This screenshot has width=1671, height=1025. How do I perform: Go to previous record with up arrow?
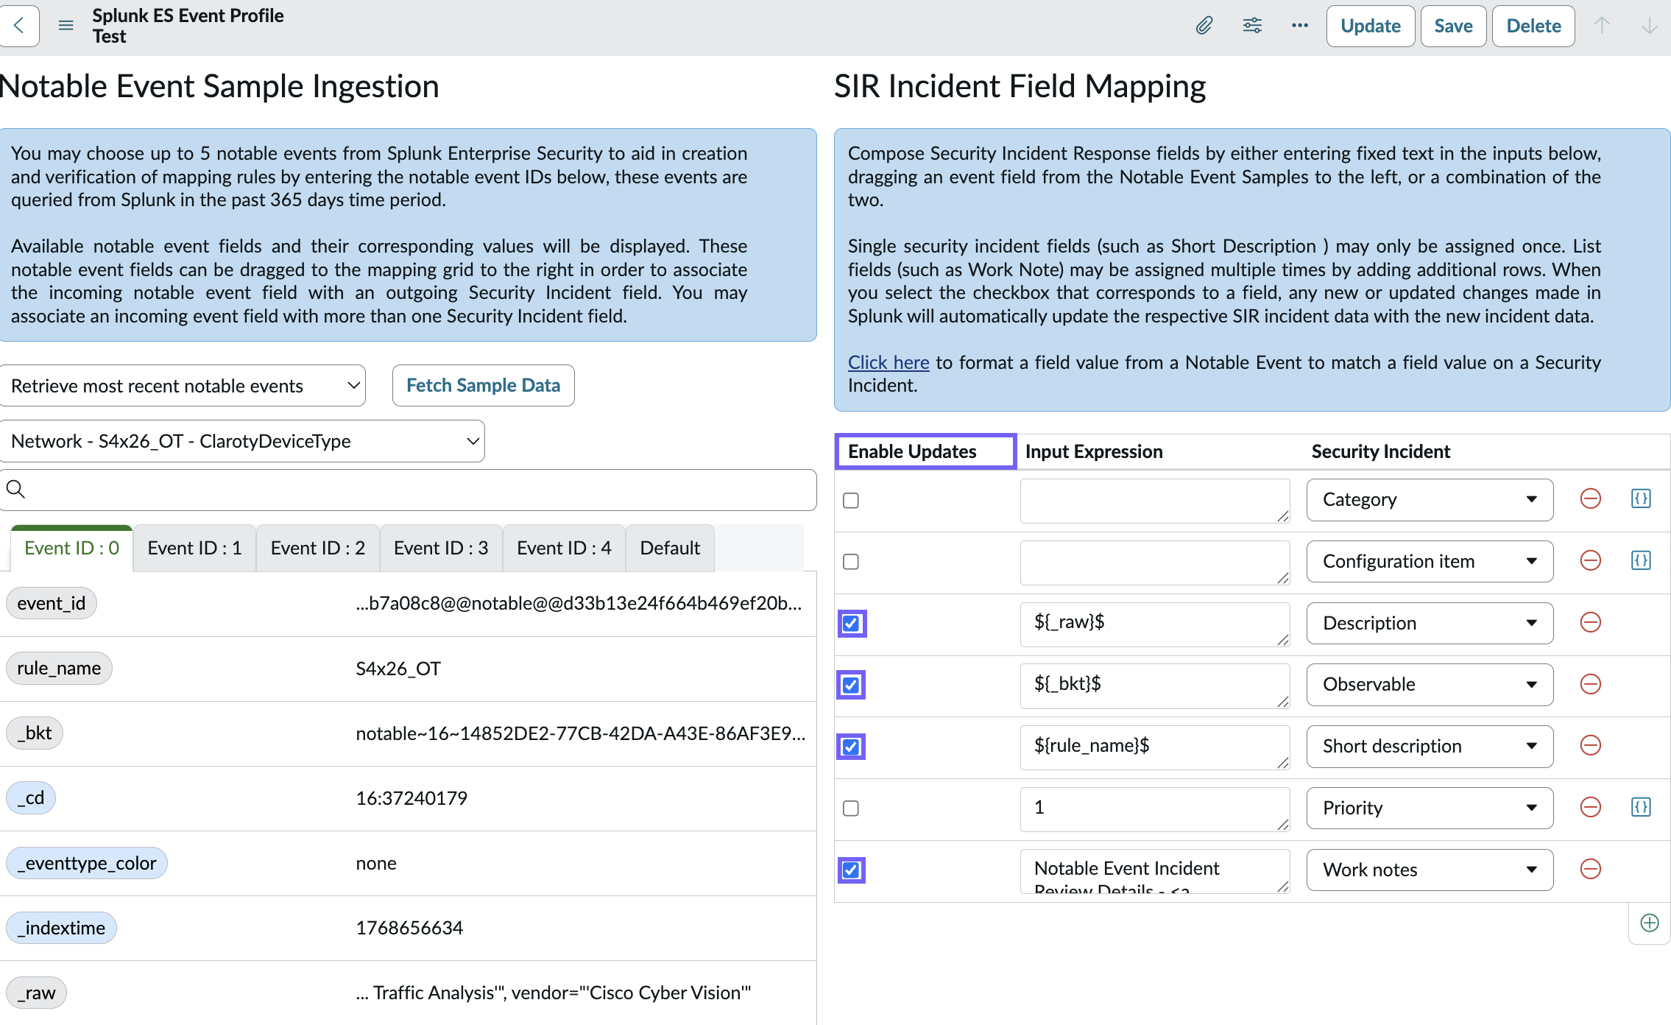click(1602, 26)
